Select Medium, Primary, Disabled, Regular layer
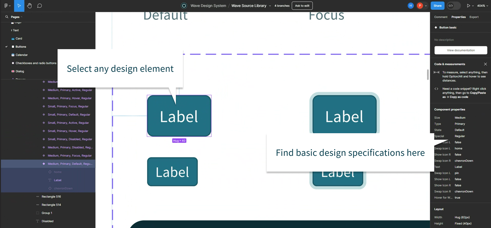 70,147
